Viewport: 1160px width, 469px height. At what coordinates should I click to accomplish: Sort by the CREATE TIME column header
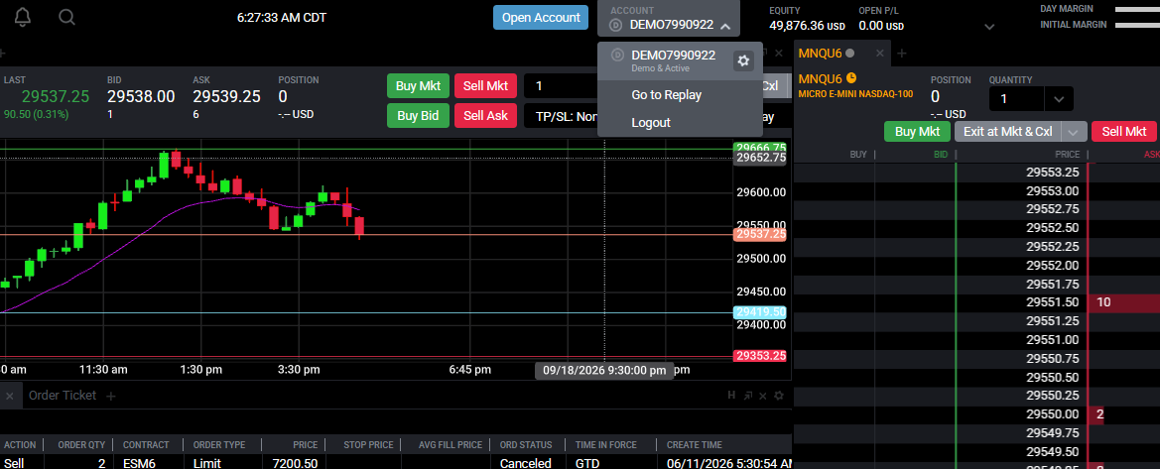694,444
